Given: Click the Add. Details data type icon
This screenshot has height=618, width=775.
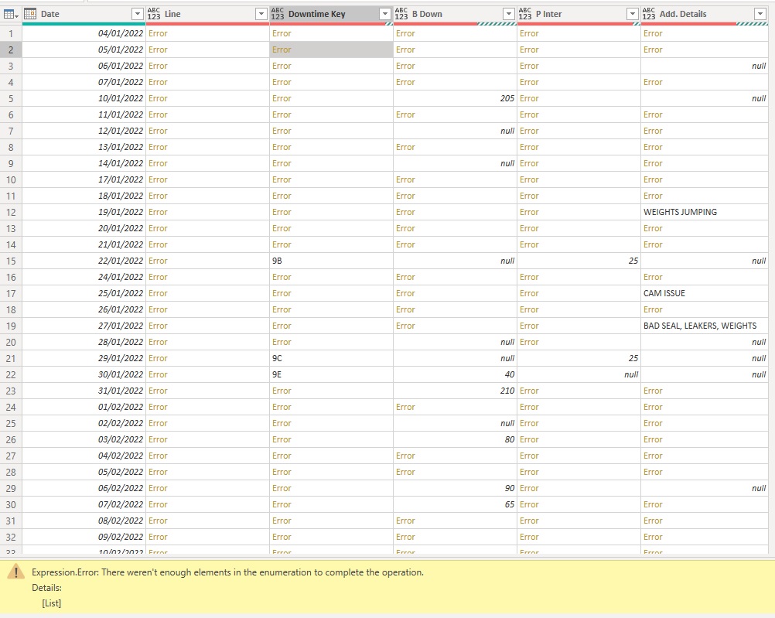Looking at the screenshot, I should tap(649, 14).
